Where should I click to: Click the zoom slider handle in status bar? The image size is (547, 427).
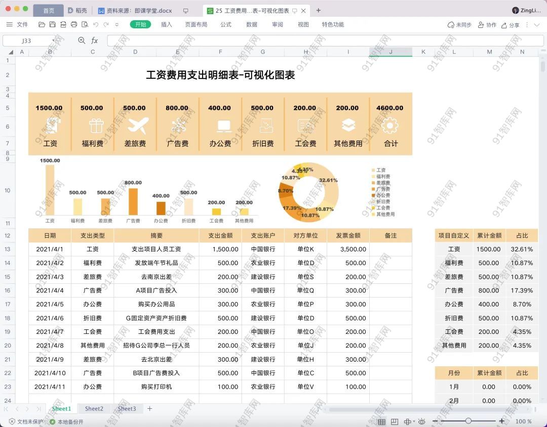tap(468, 421)
